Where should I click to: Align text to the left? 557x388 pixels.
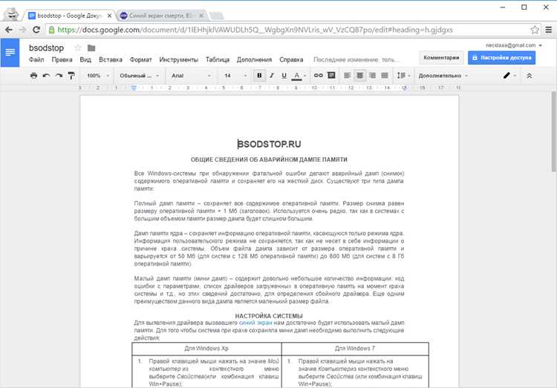(348, 75)
